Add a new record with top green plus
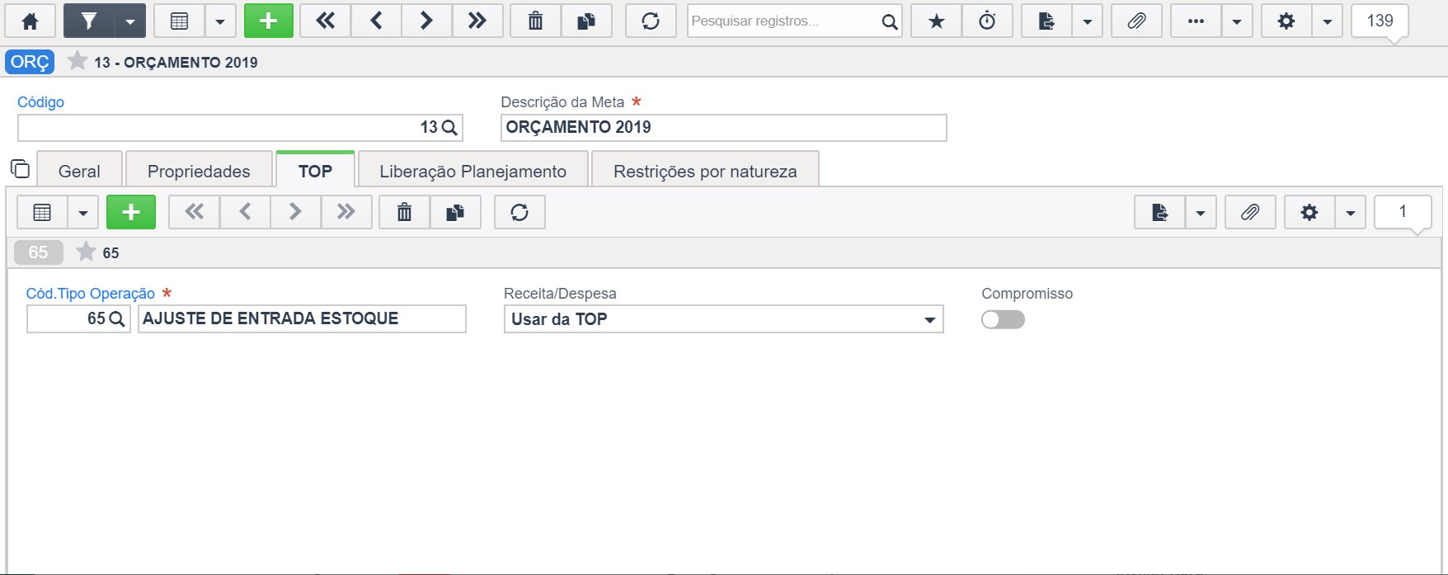Image resolution: width=1448 pixels, height=575 pixels. [269, 21]
